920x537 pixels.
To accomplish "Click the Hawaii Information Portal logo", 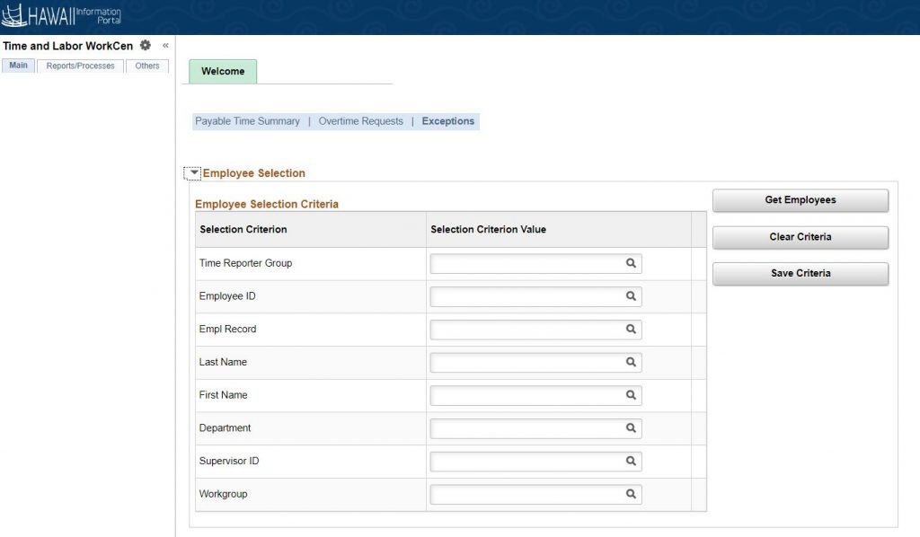I will tap(58, 15).
